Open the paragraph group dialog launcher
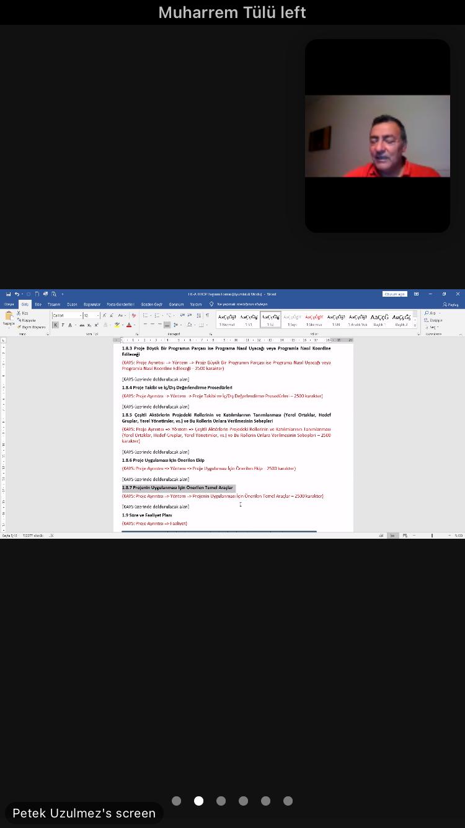The image size is (465, 828). click(x=211, y=334)
